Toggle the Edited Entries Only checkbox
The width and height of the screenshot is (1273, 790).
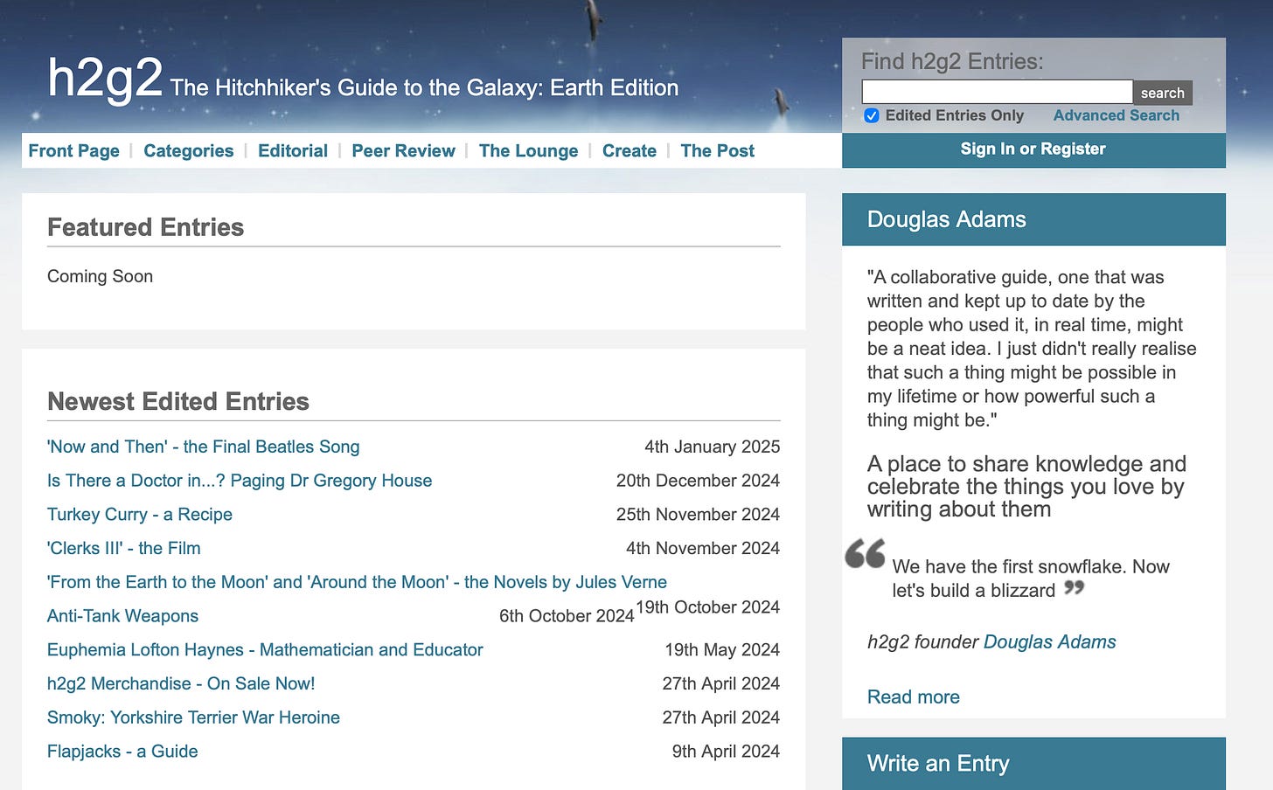[x=872, y=115]
